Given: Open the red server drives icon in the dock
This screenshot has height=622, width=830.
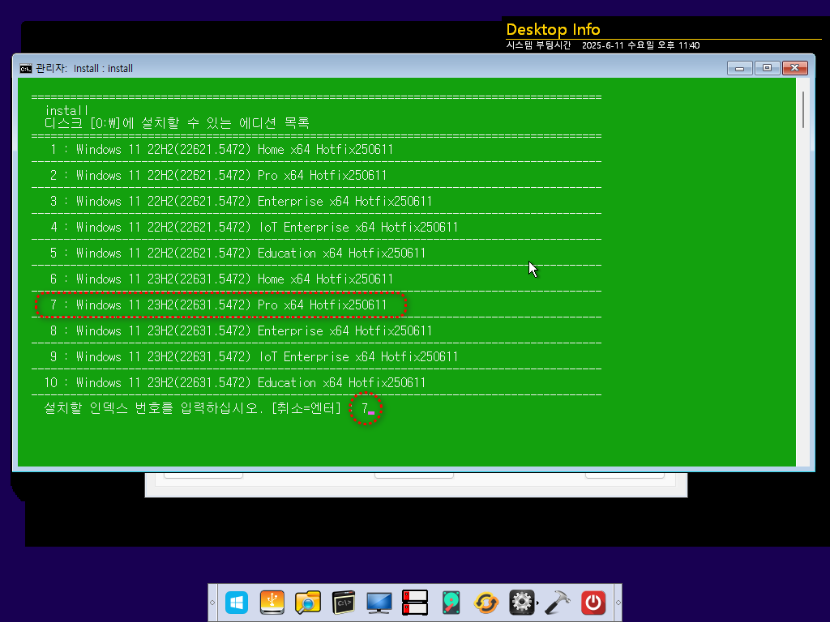Looking at the screenshot, I should (x=414, y=603).
